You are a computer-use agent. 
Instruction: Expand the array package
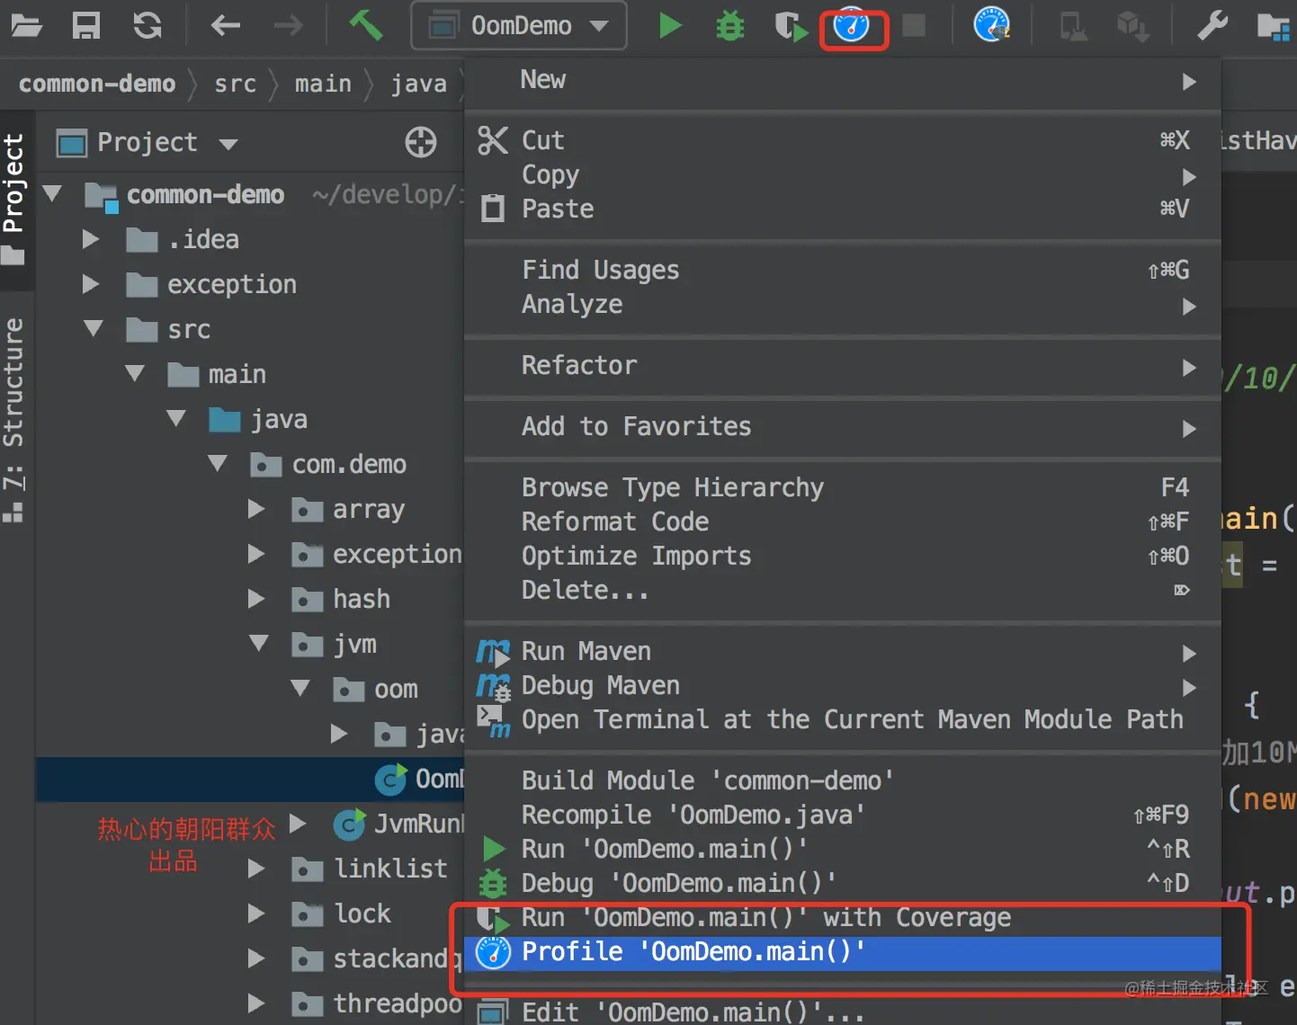pos(256,509)
